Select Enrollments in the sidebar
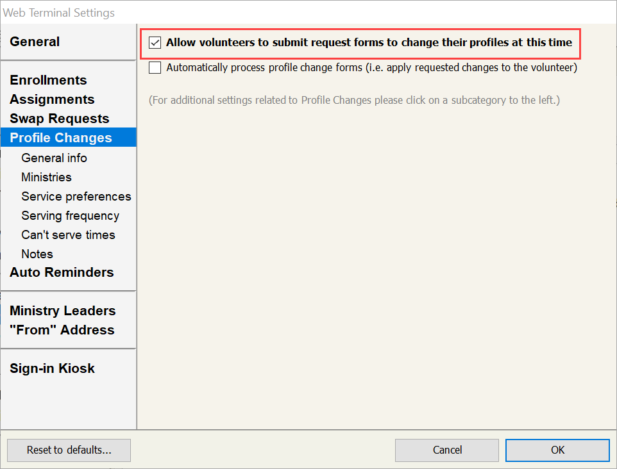 [48, 80]
